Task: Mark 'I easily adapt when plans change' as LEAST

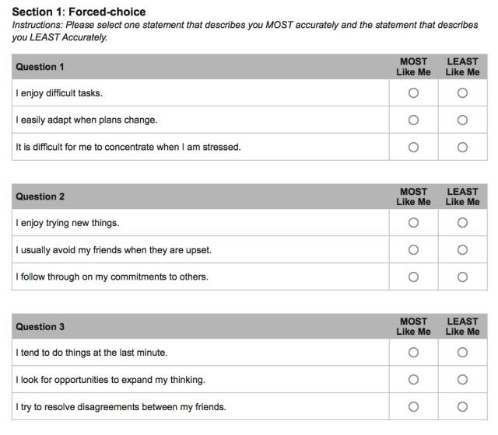Action: point(462,120)
